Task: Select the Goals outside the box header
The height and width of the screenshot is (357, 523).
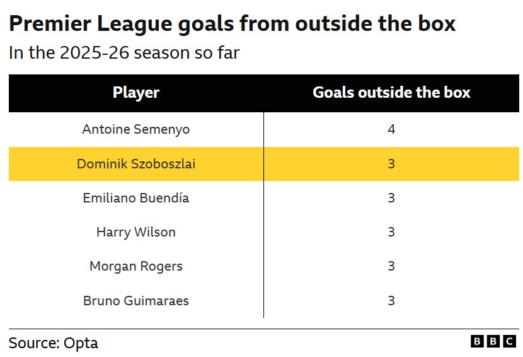Action: click(391, 93)
